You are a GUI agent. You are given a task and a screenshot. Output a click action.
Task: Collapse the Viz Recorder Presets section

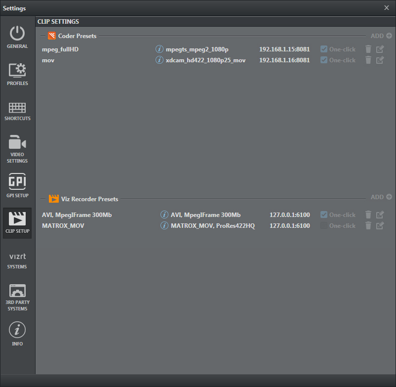(43, 199)
